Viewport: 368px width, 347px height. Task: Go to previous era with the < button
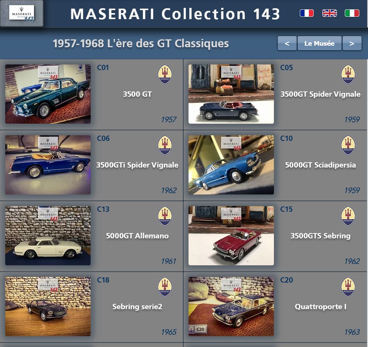tap(287, 43)
